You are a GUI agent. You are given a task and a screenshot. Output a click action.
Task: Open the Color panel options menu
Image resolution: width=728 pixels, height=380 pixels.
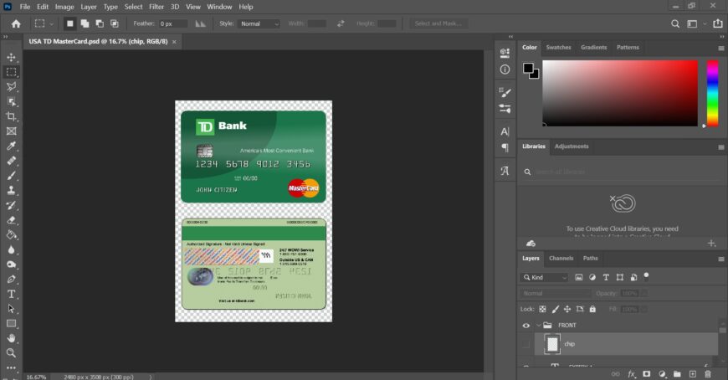click(720, 49)
